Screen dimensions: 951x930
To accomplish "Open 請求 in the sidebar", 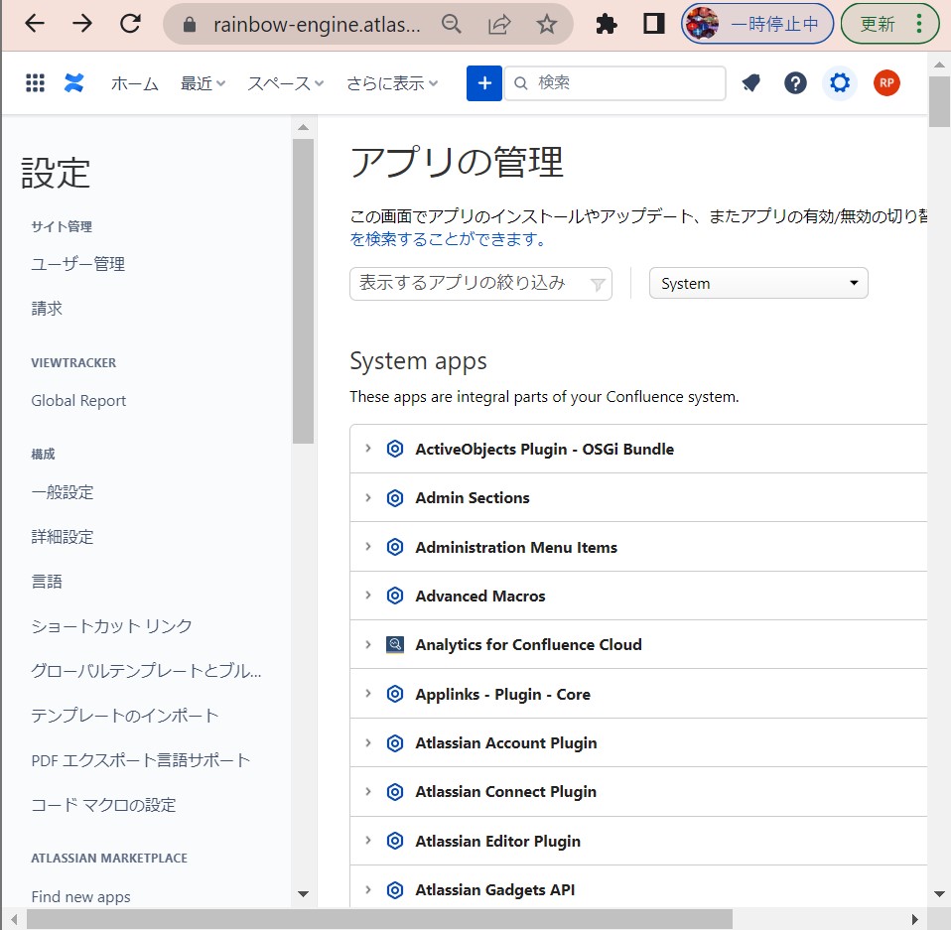I will point(47,309).
